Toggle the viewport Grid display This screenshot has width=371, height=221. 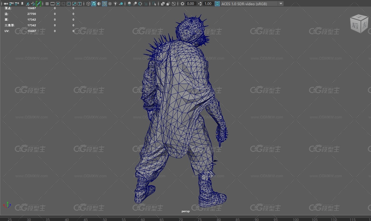pyautogui.click(x=47, y=4)
